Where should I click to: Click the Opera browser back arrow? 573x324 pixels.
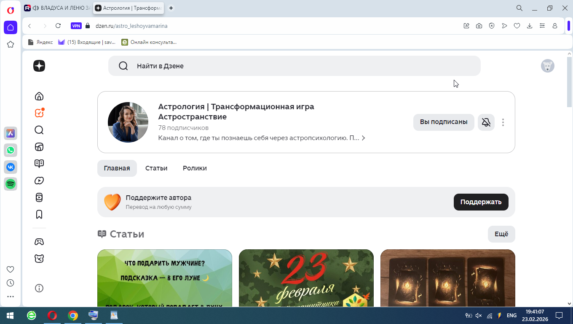tap(29, 26)
